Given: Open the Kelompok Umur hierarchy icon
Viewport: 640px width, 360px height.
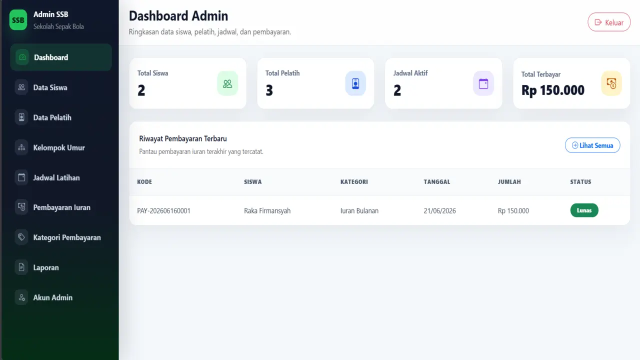Looking at the screenshot, I should click(21, 147).
